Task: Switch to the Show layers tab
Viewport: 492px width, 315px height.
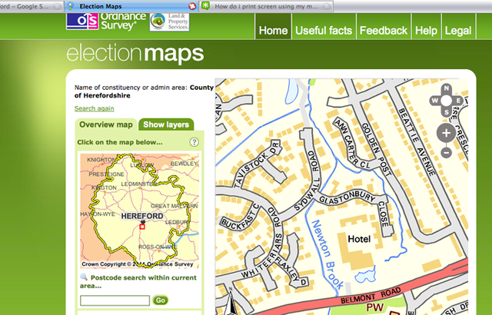Action: [x=167, y=124]
